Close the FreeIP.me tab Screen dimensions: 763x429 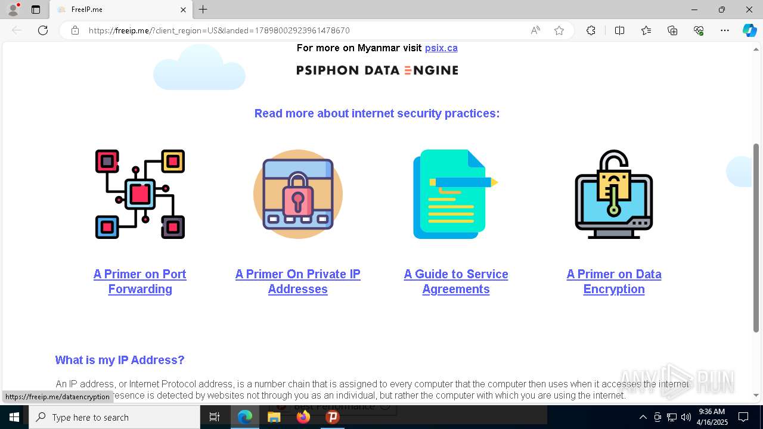click(x=183, y=10)
